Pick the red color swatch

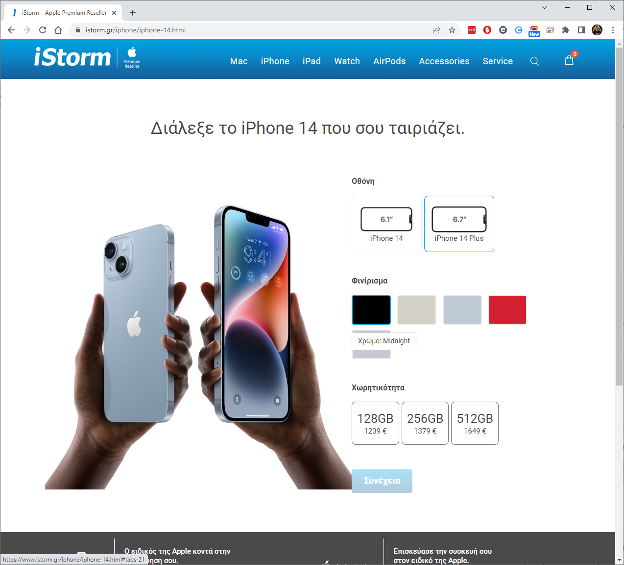507,310
